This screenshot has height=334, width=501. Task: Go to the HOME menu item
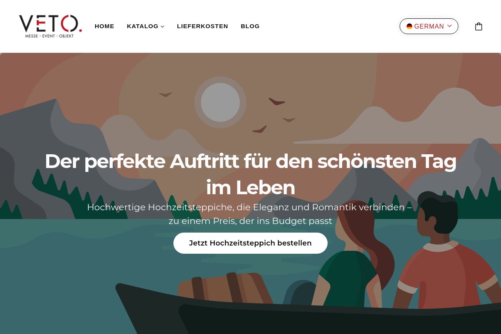coord(105,26)
